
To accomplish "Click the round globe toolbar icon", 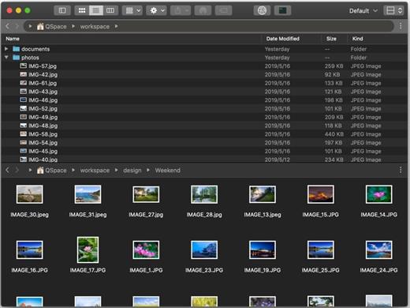I will point(262,10).
